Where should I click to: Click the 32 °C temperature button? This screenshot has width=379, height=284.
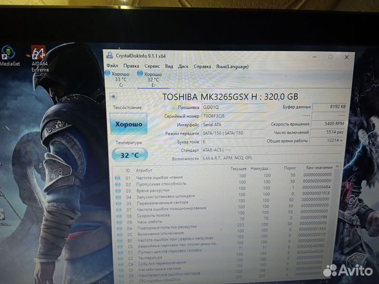click(x=130, y=155)
